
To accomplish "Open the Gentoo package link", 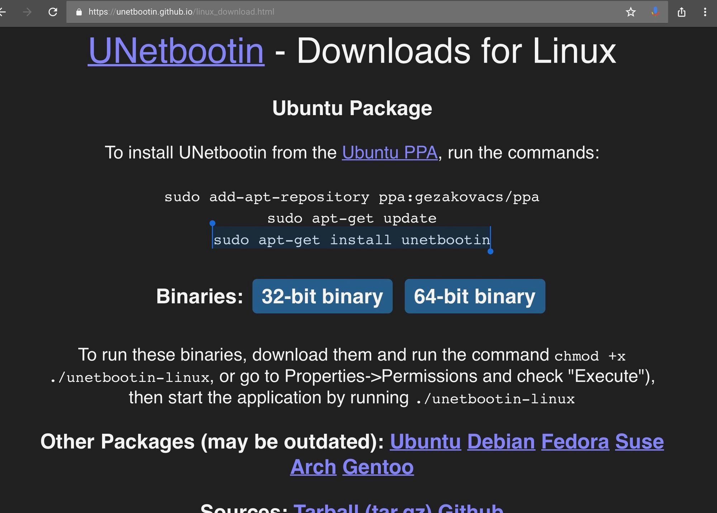I will (x=378, y=467).
